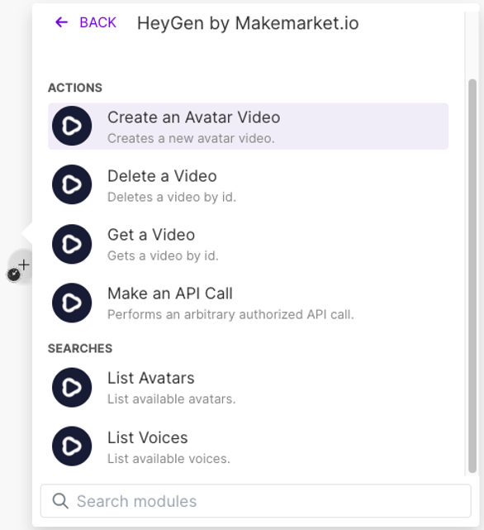The height and width of the screenshot is (530, 484).
Task: Click the HeyGen icon beside List Voices
Action: click(72, 446)
